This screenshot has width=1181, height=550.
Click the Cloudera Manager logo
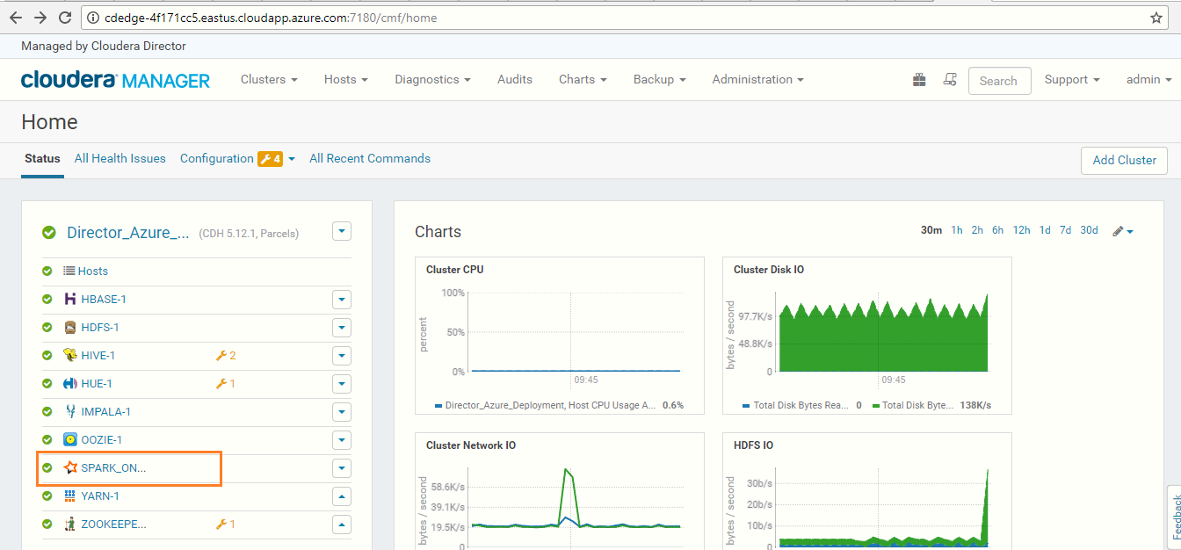coord(115,80)
